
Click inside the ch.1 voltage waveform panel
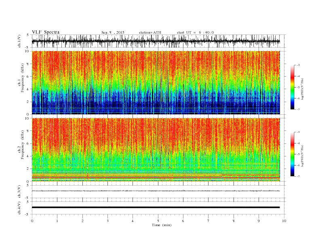tap(158, 41)
